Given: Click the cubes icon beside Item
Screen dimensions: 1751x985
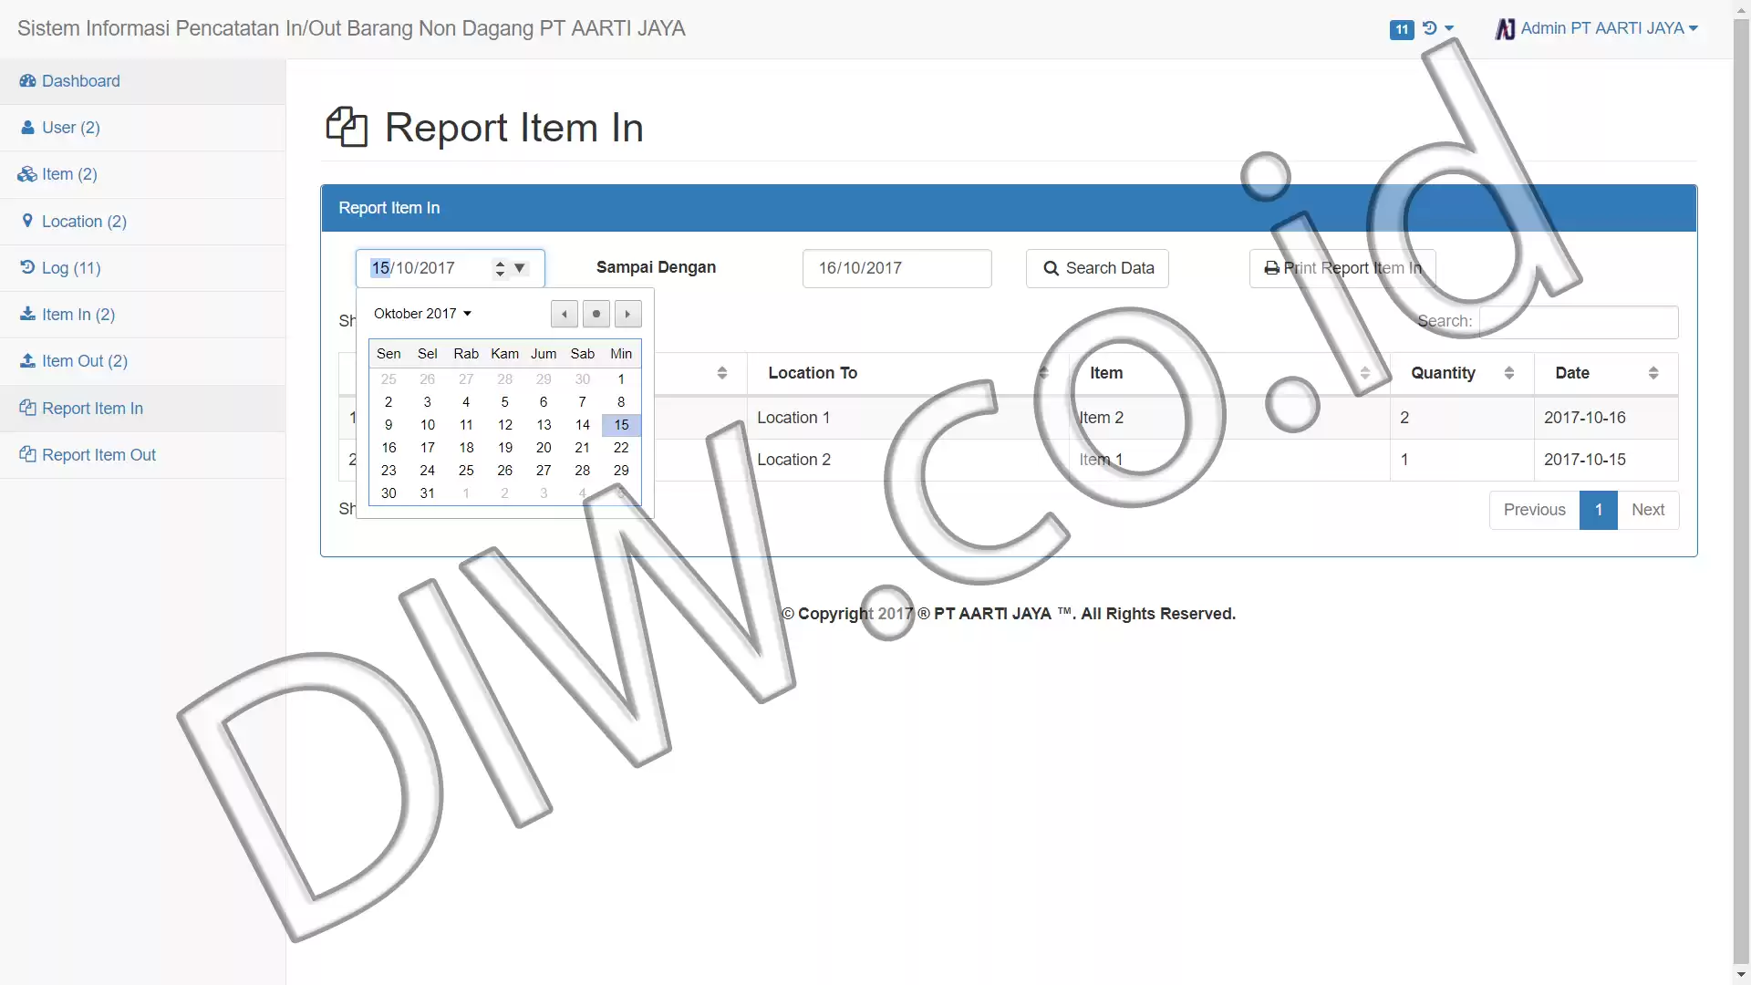Looking at the screenshot, I should pyautogui.click(x=27, y=174).
